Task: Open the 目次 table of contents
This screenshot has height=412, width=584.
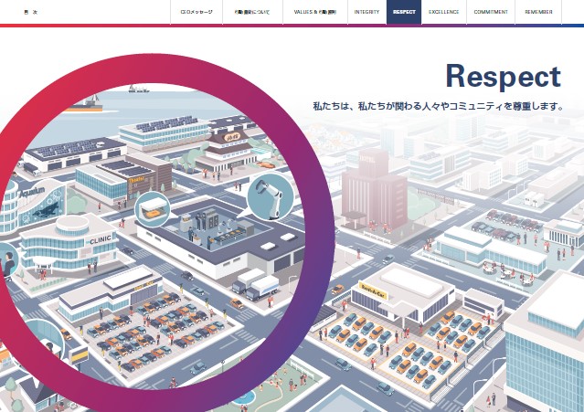Action: 29,13
